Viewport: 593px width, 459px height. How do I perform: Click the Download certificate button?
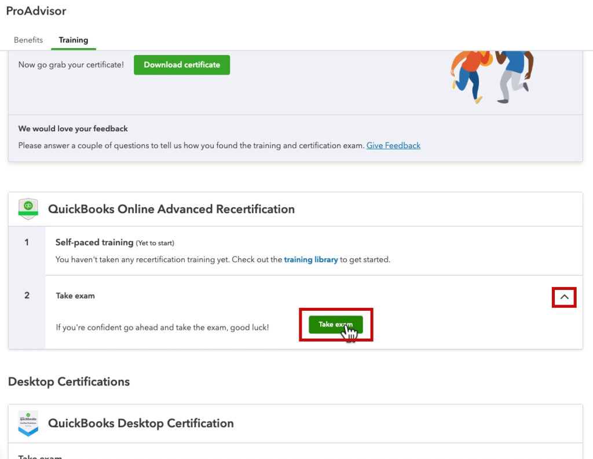[181, 65]
